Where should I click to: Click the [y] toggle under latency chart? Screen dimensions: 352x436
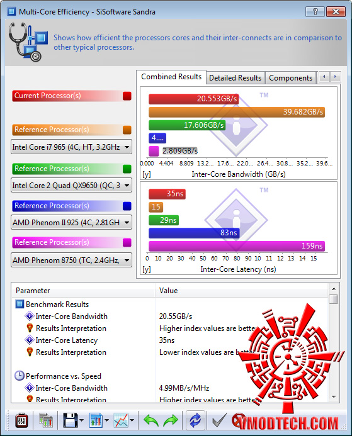coord(147,269)
